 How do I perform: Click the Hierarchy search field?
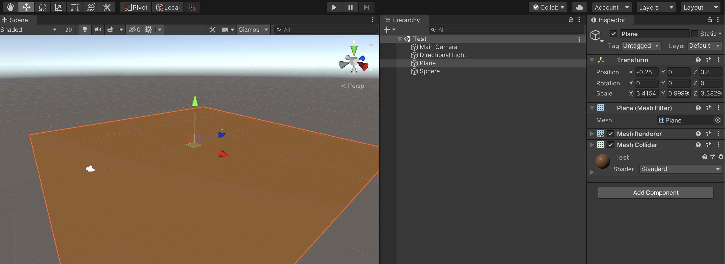[x=506, y=30]
